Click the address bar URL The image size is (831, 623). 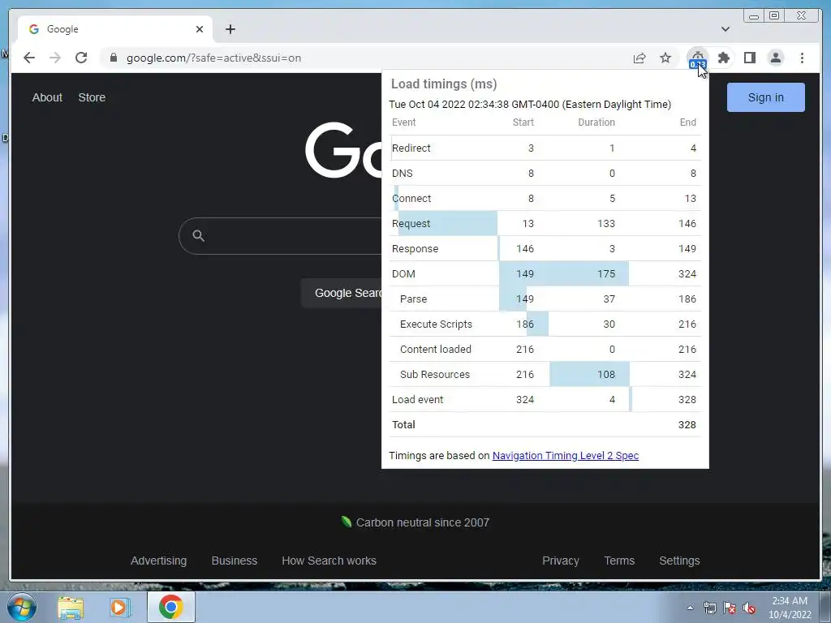coord(213,58)
